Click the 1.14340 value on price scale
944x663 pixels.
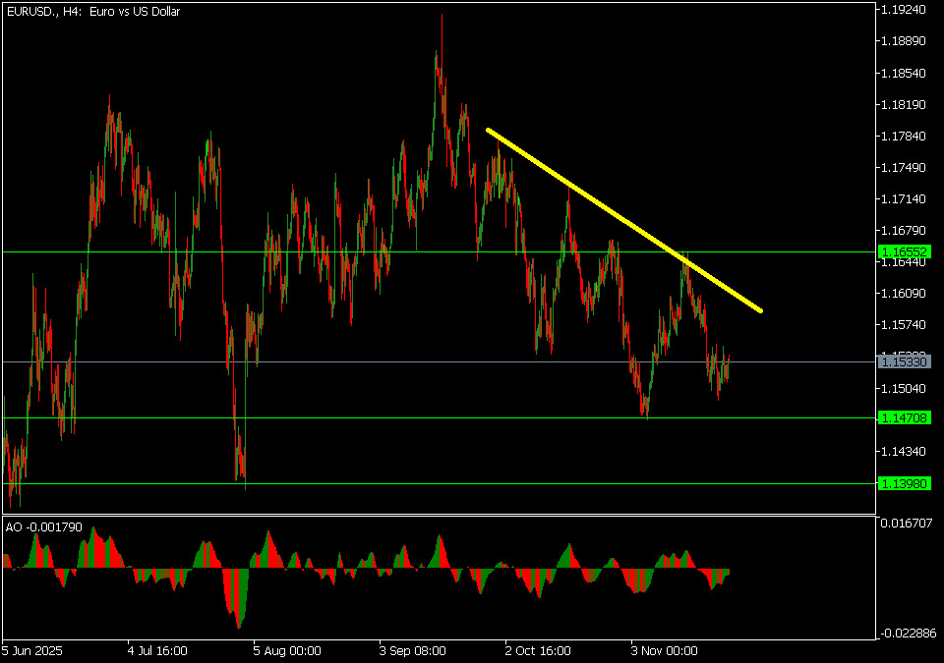[x=904, y=452]
